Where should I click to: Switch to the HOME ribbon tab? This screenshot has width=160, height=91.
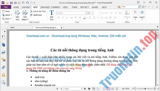[16, 7]
